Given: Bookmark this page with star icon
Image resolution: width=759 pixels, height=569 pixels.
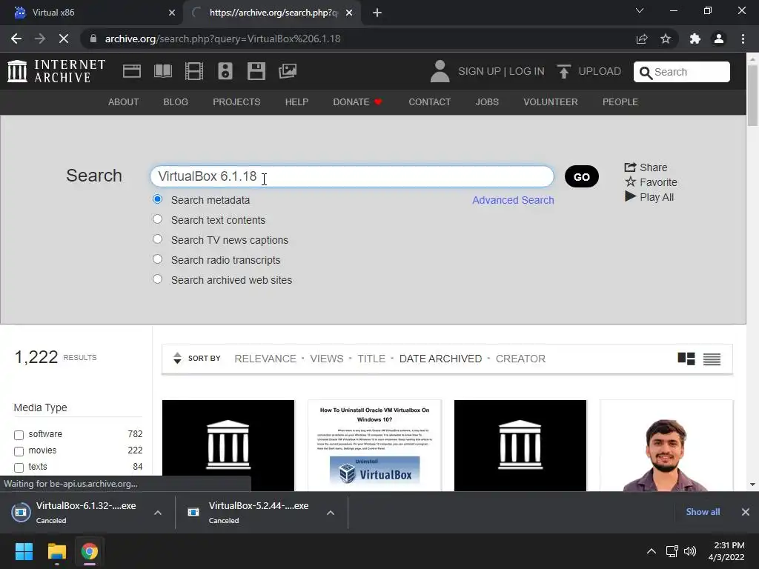Looking at the screenshot, I should click(x=666, y=39).
